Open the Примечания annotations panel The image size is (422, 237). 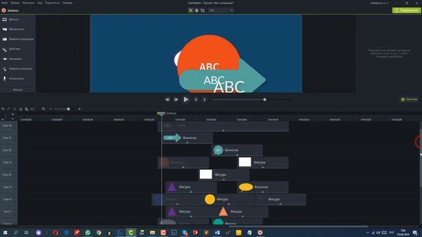(18, 29)
